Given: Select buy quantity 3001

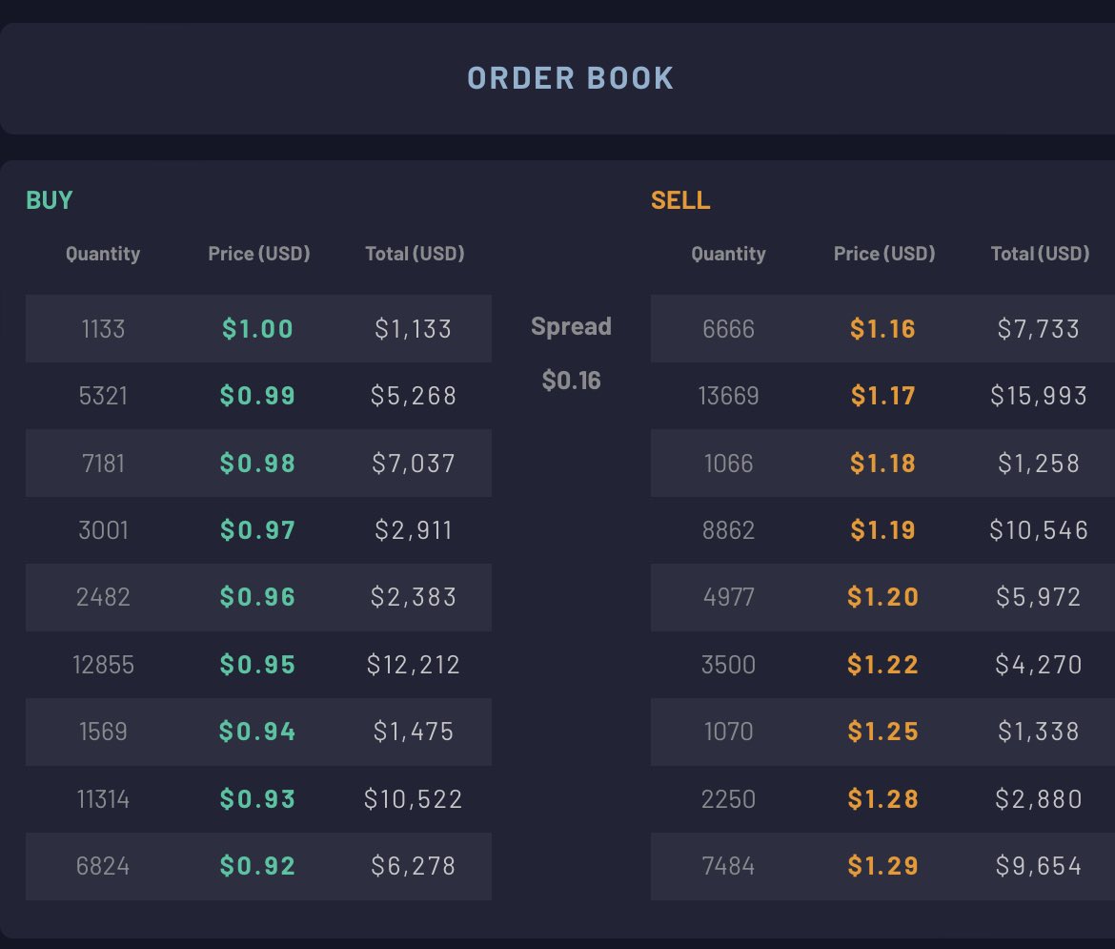Looking at the screenshot, I should coord(103,530).
